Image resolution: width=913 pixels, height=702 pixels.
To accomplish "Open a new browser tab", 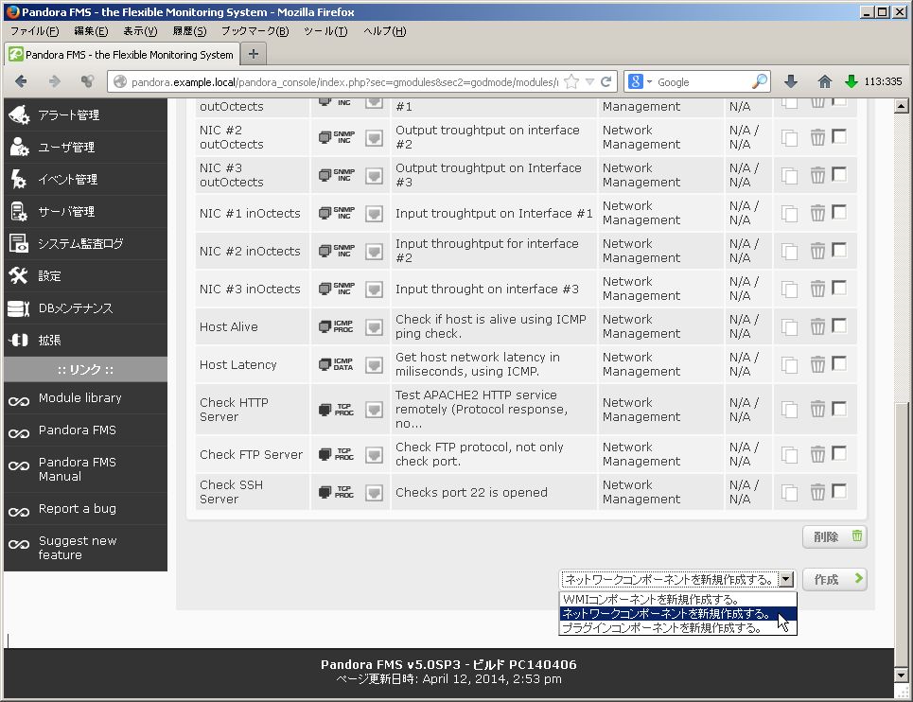I will [254, 54].
